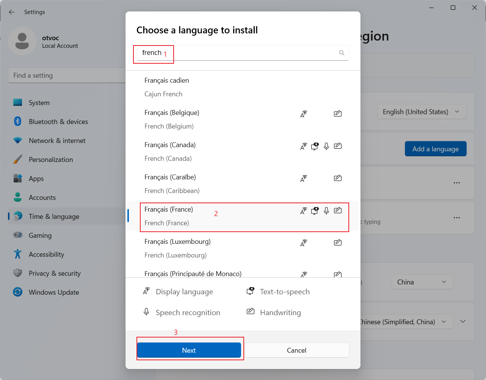The height and width of the screenshot is (380, 486).
Task: Click otvoc Local Account name
Action: click(60, 42)
